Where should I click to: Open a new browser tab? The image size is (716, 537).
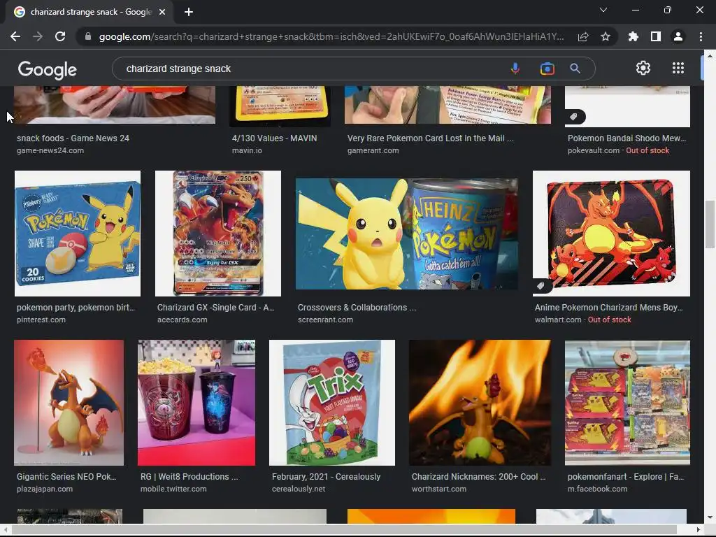[x=189, y=12]
